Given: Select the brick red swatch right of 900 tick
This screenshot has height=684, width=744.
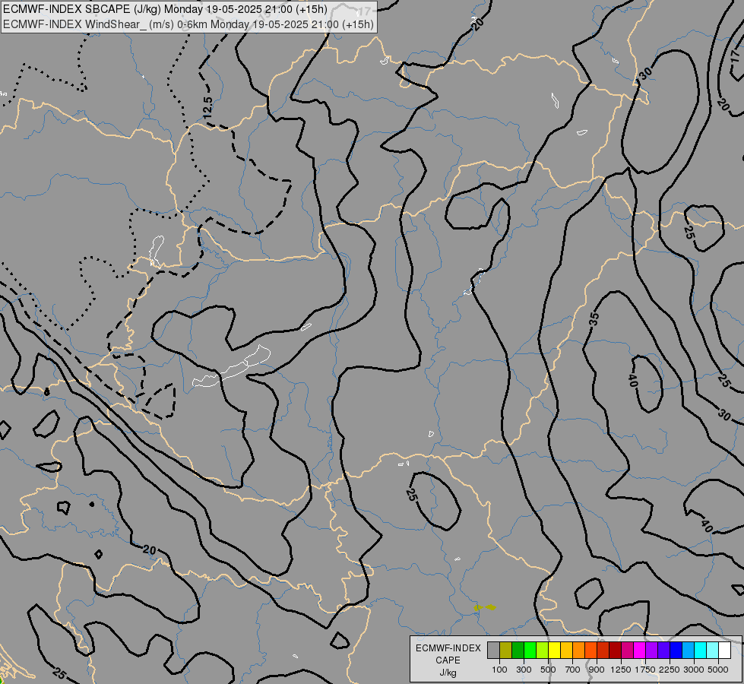Looking at the screenshot, I should click(x=603, y=651).
